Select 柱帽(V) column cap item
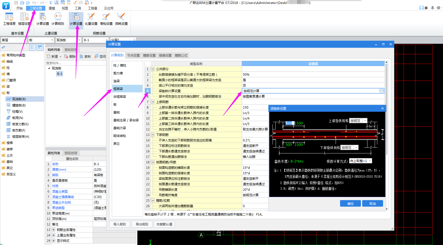This screenshot has height=245, width=443. coord(17,112)
